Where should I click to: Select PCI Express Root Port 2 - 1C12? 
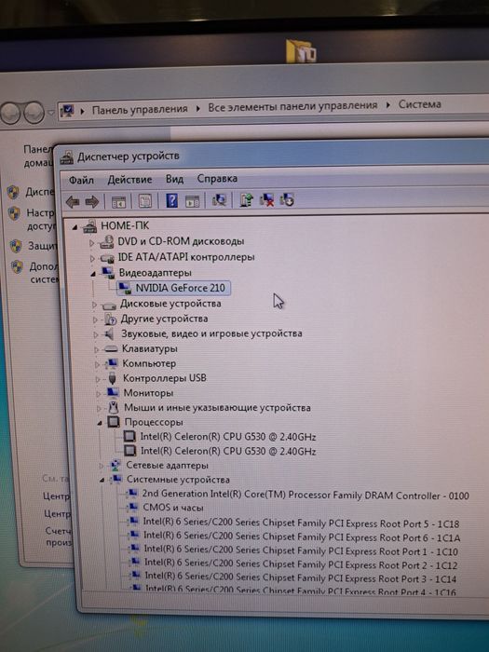coord(301,564)
